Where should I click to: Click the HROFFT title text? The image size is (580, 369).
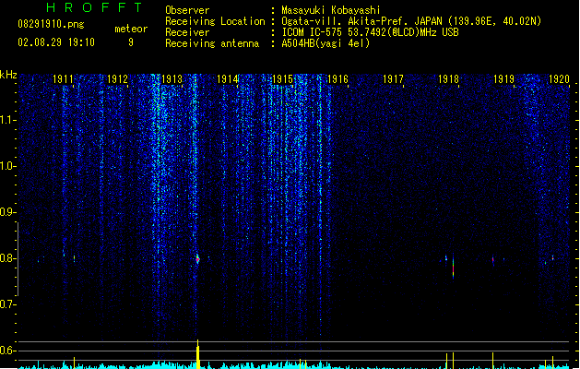(x=94, y=7)
